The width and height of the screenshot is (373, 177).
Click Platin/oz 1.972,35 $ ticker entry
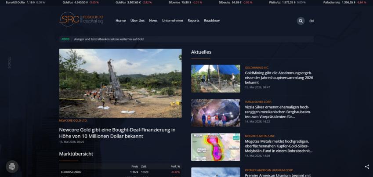pyautogui.click(x=287, y=2)
